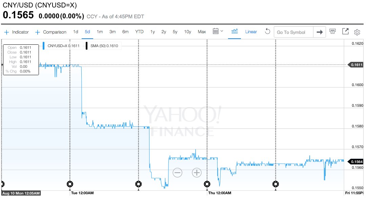Toggle the Linear scale option

click(x=251, y=32)
